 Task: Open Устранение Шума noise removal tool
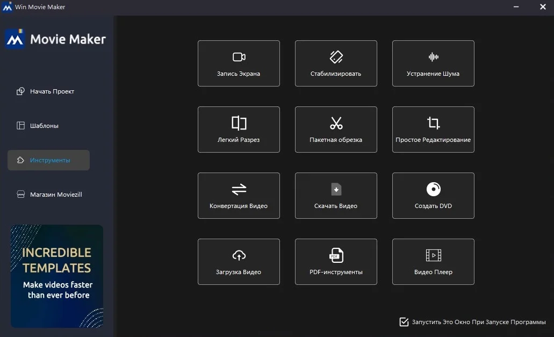point(433,63)
